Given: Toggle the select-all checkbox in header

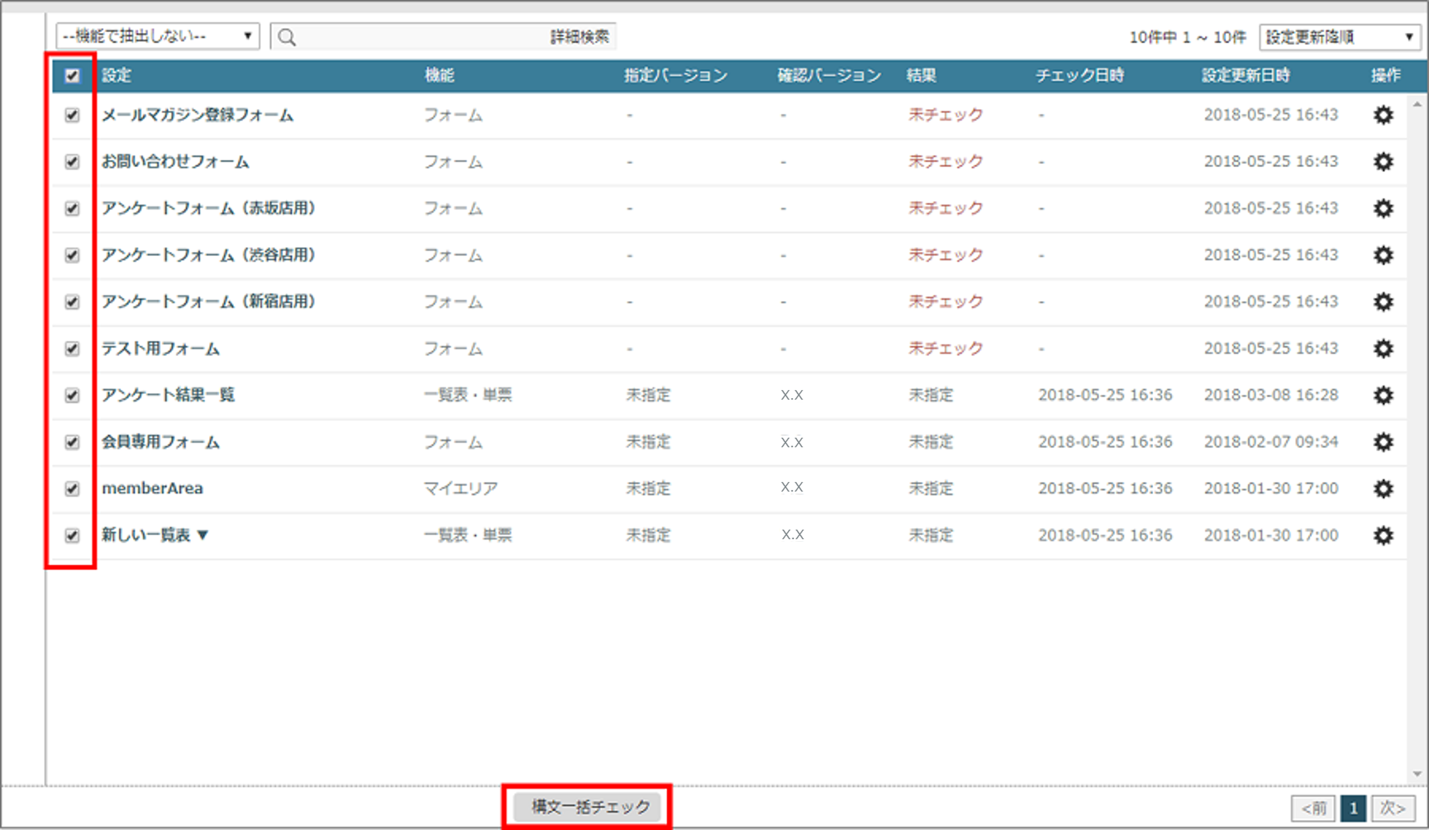Looking at the screenshot, I should 72,75.
